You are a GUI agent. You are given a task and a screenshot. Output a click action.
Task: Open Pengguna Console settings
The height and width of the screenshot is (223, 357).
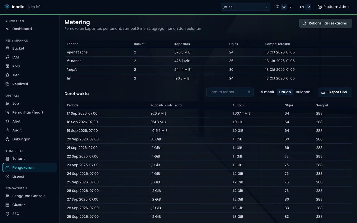tap(30, 196)
